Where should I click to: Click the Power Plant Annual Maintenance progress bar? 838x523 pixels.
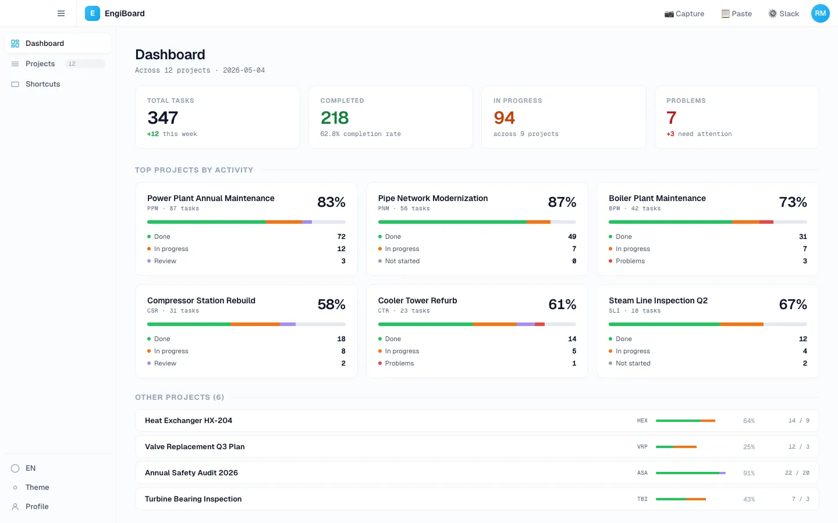pos(246,222)
